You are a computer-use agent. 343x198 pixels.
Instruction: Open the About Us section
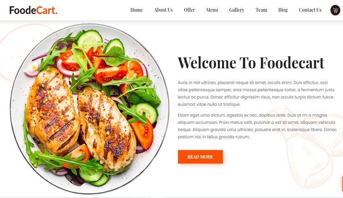click(x=163, y=10)
